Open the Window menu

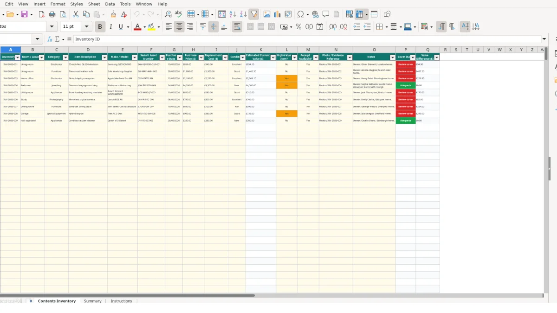144,4
